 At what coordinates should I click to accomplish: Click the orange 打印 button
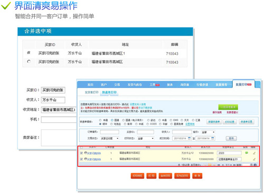152,175
